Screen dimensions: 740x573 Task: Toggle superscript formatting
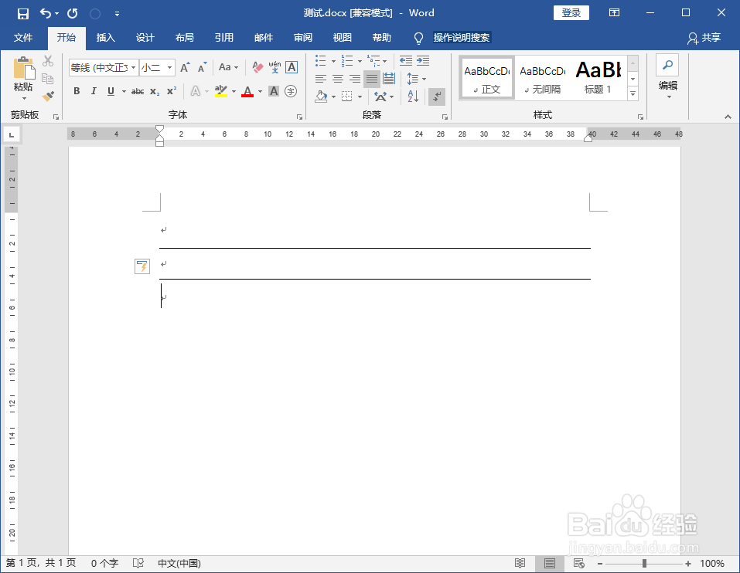point(172,90)
